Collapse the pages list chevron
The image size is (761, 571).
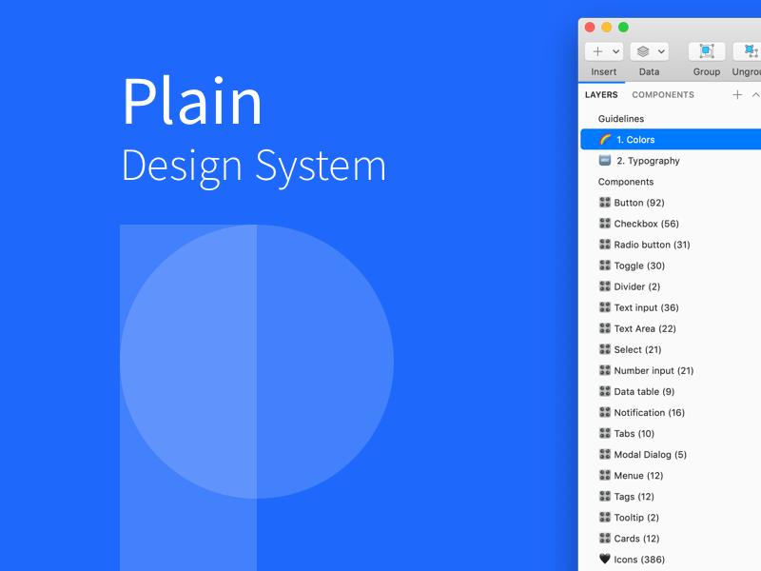click(755, 94)
